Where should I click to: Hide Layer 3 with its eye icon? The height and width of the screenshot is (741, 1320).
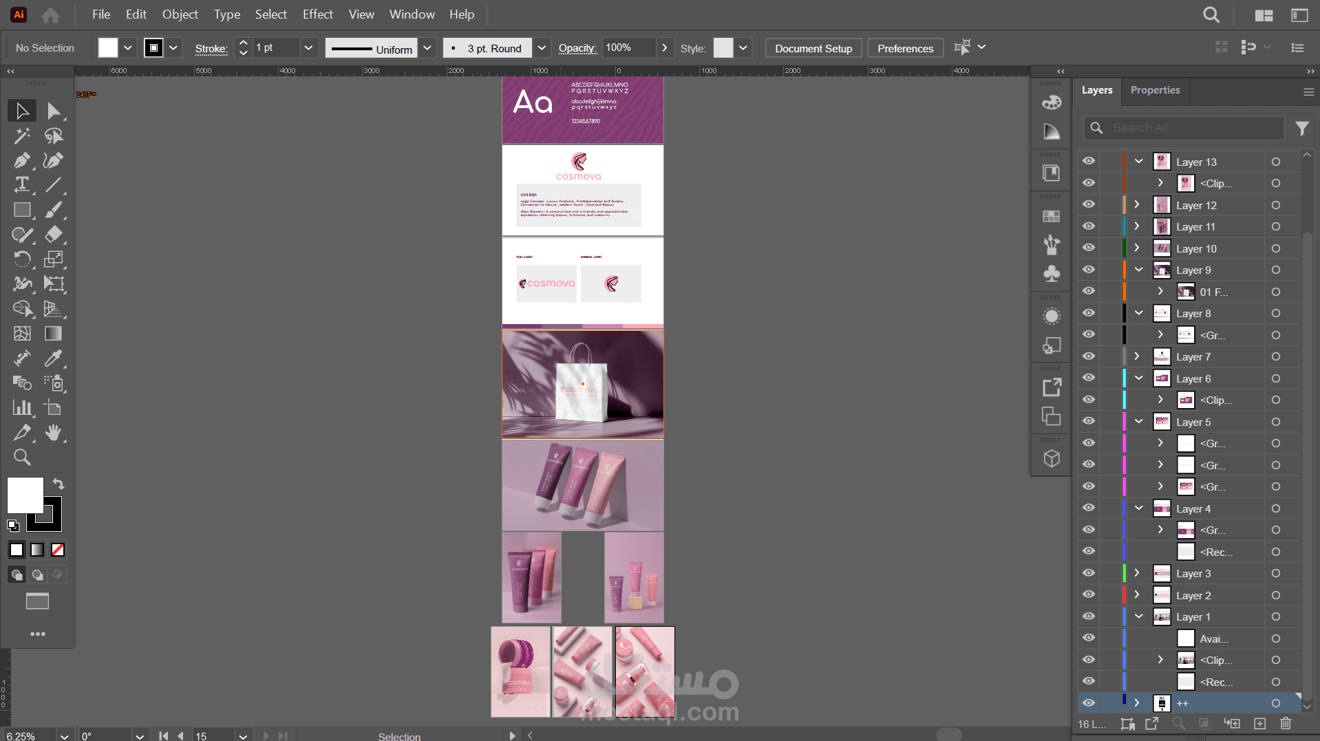click(1089, 573)
